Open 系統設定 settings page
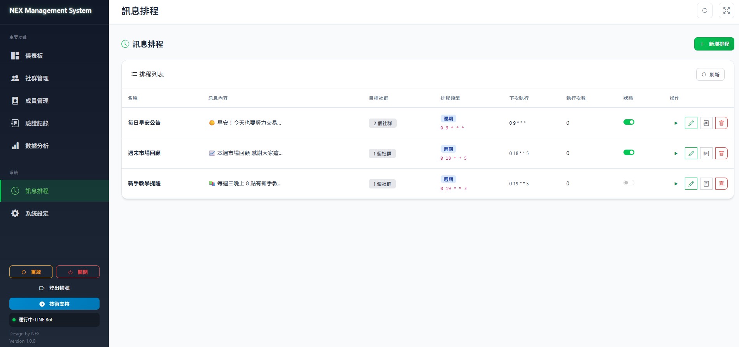 [x=54, y=213]
